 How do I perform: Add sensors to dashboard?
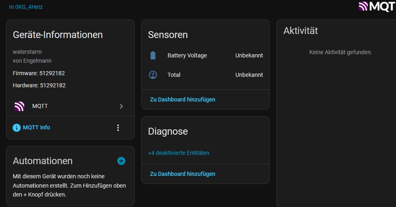point(183,99)
